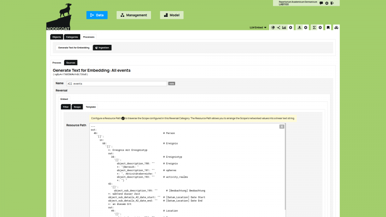This screenshot has width=386, height=217.
Task: Expand the LLM Embed dropdown
Action: point(258,27)
